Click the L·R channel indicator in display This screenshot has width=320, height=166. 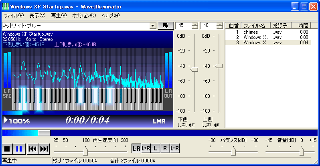[x=159, y=121]
